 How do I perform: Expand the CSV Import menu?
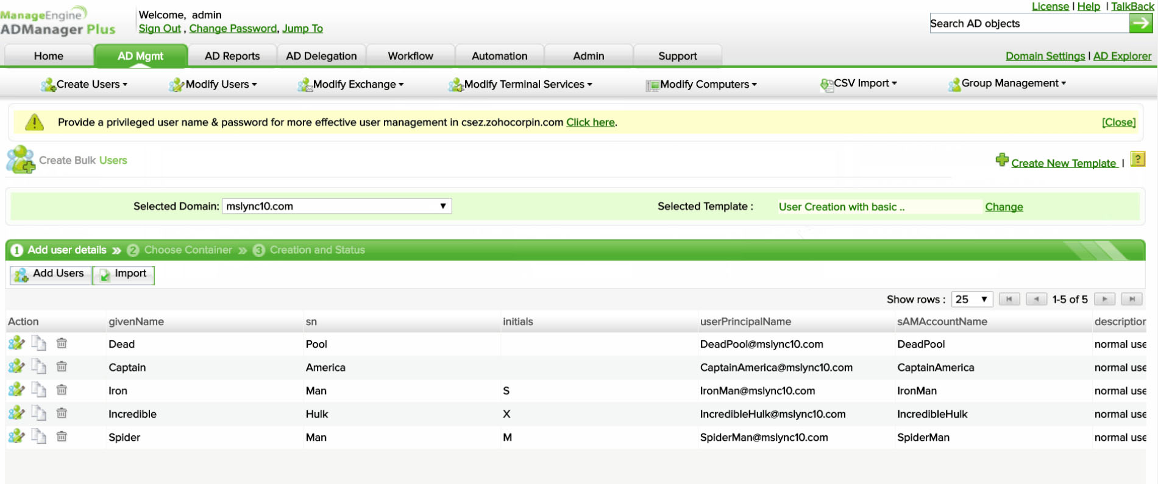[858, 83]
